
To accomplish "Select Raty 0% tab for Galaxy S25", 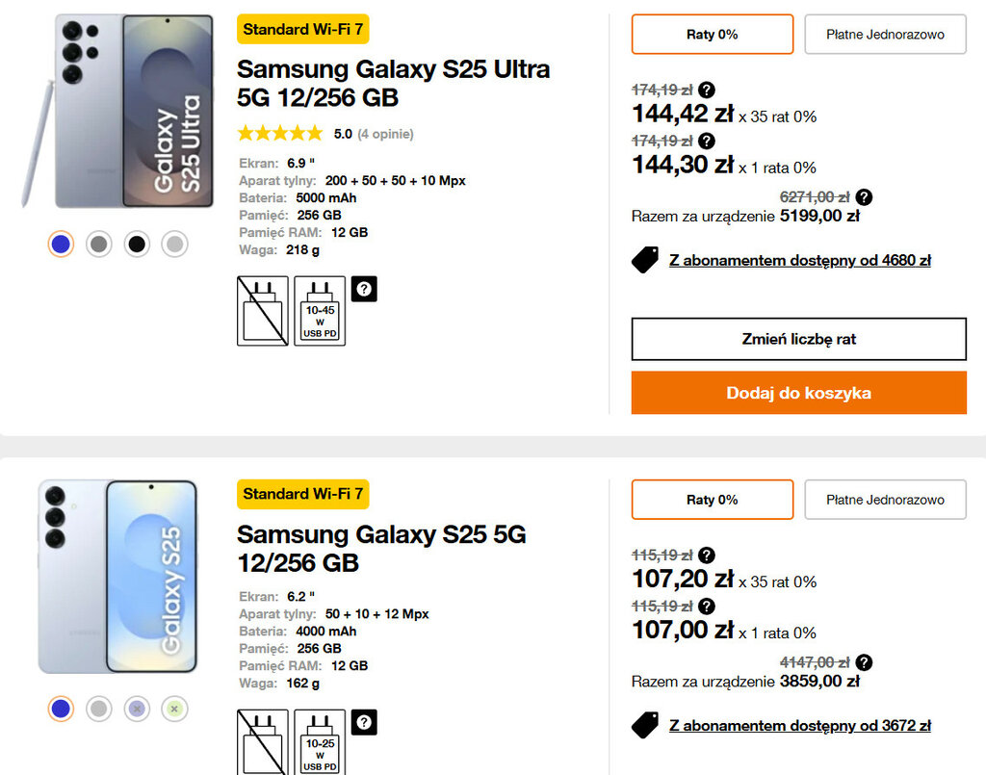I will 713,500.
